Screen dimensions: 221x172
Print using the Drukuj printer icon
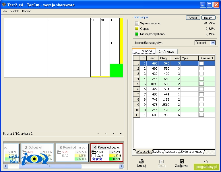[x=141, y=161]
